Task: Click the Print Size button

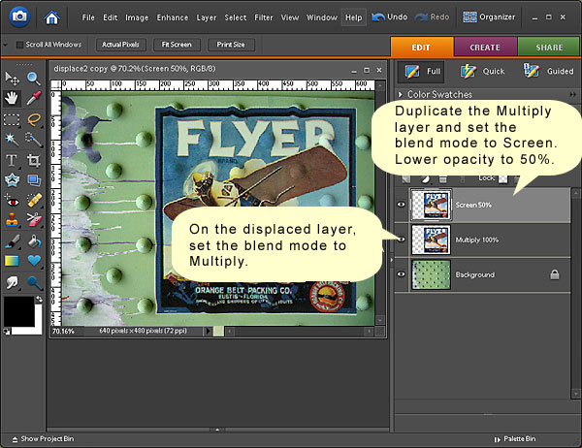Action: [x=231, y=45]
